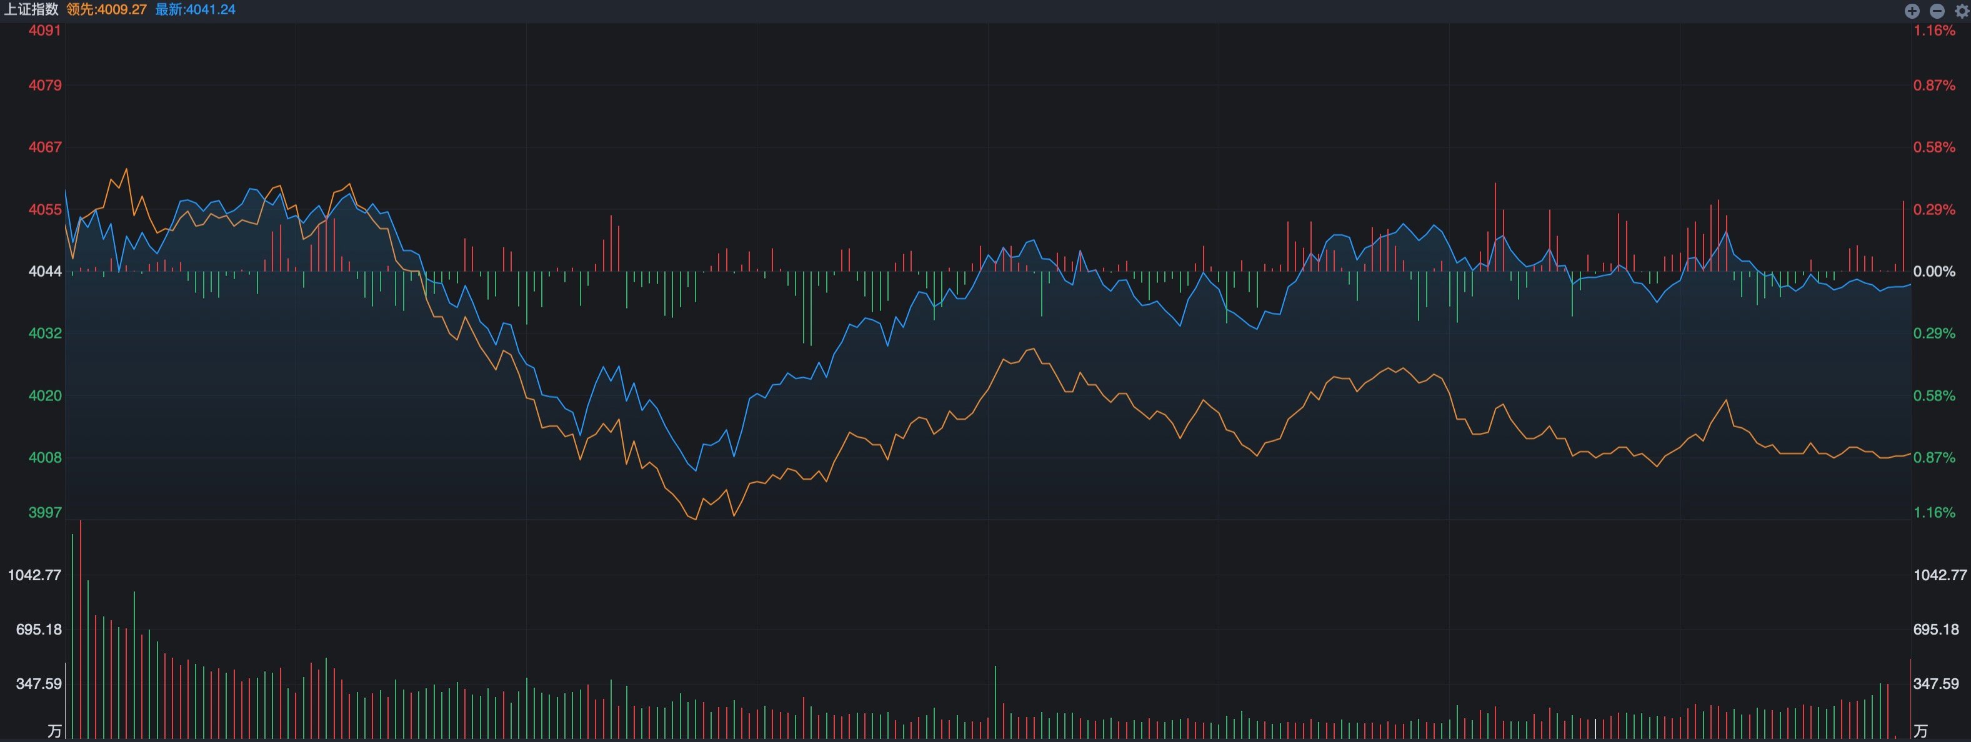Click the green 0.58% label on right axis
The height and width of the screenshot is (742, 1971).
coord(1934,395)
